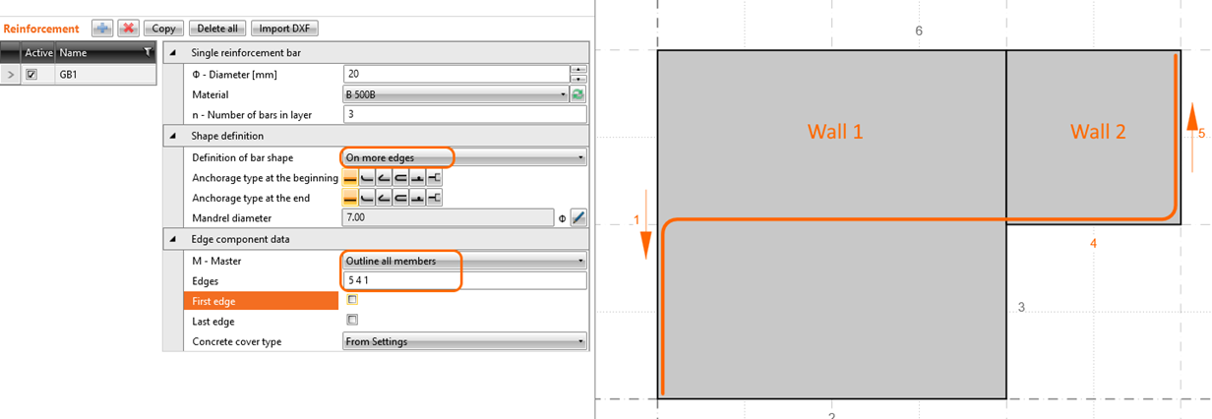Click the Active column header

pyautogui.click(x=38, y=52)
